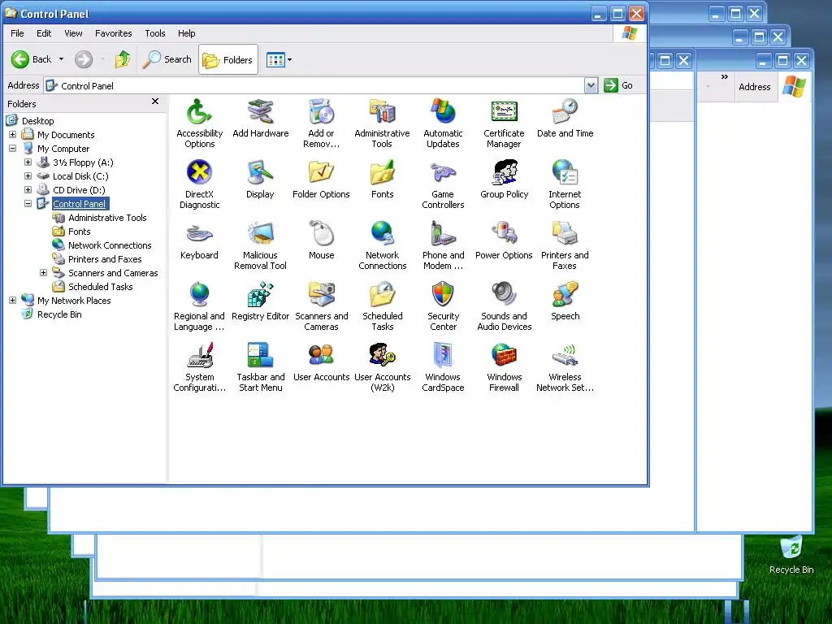
Task: Select Recycle Bin in folder tree
Action: (59, 314)
